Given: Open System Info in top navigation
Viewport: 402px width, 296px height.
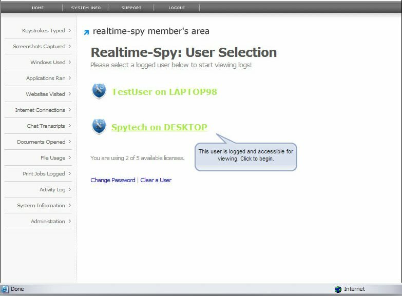Looking at the screenshot, I should (x=86, y=8).
